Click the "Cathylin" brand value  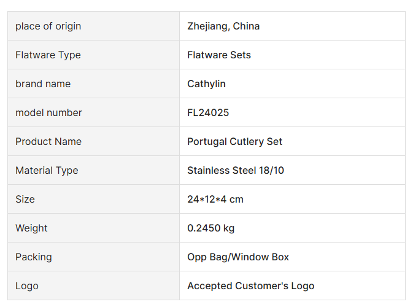coord(206,84)
